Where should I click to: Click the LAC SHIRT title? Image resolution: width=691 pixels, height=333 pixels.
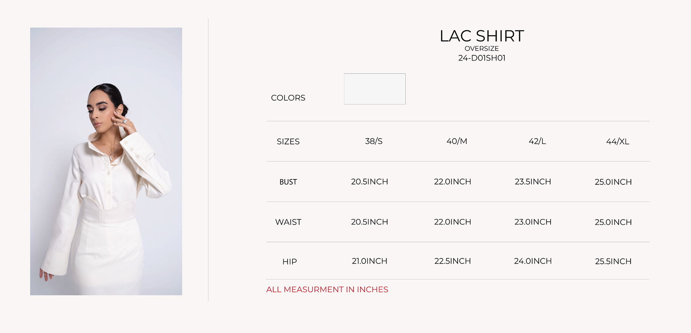tap(481, 36)
